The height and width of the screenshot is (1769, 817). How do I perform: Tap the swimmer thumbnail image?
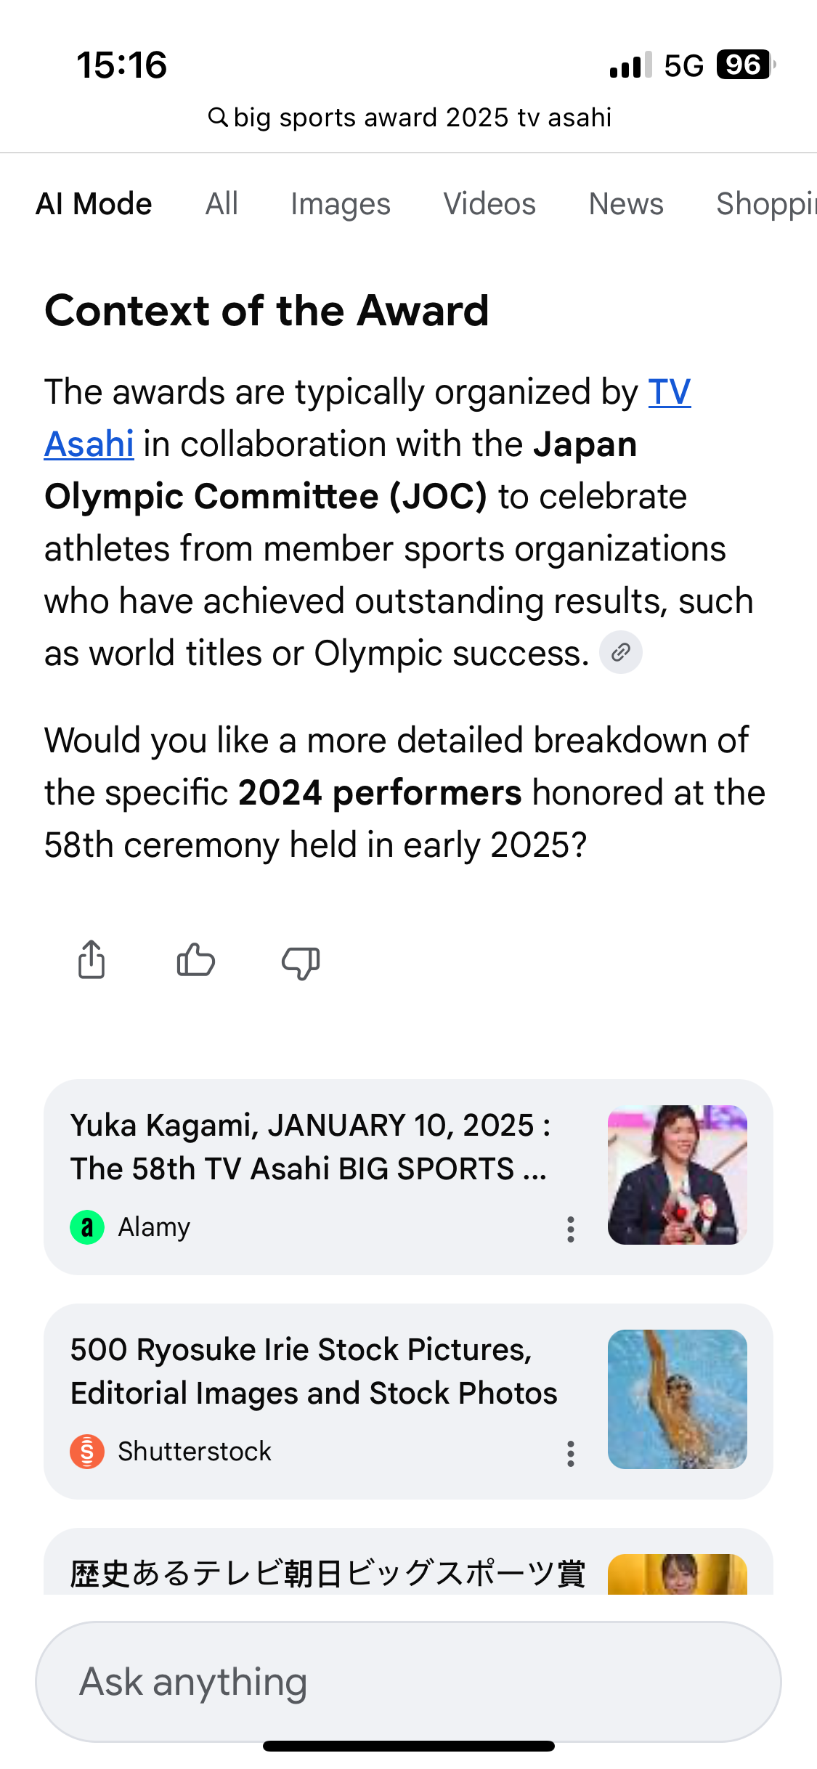(x=677, y=1399)
